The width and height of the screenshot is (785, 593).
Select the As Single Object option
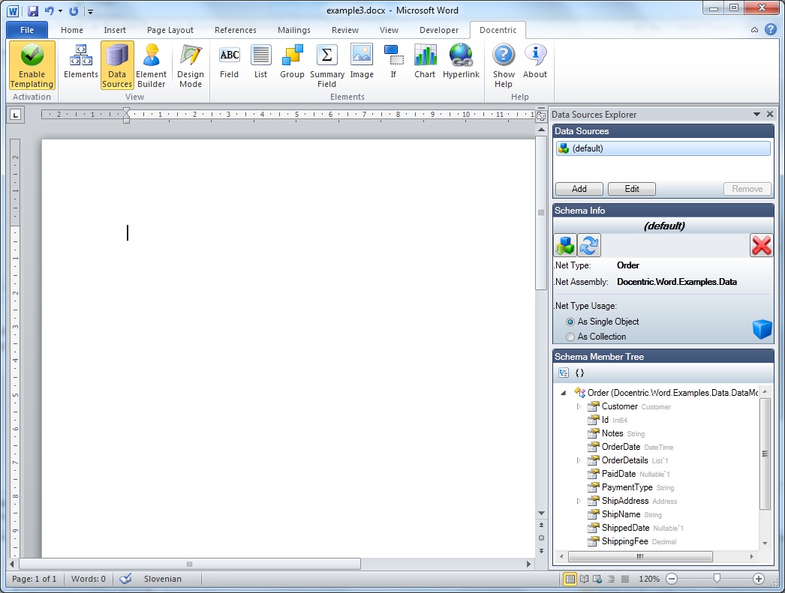point(603,322)
